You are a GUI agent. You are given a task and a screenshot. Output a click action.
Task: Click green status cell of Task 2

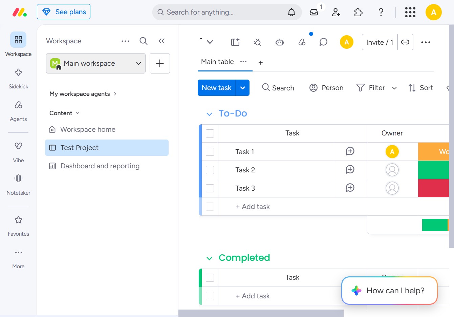point(434,170)
